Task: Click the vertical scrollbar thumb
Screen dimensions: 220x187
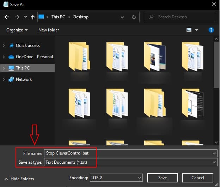Action: pos(216,65)
